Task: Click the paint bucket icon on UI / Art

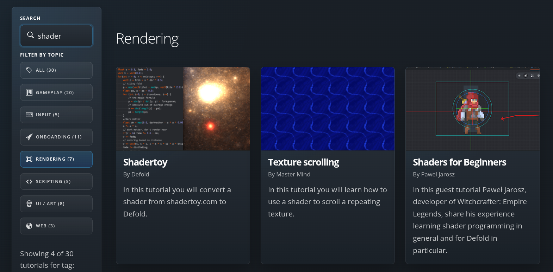Action: [x=29, y=203]
